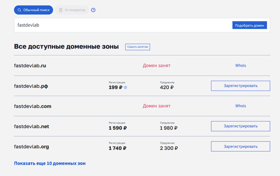Register fastdevlab.net domain
Image resolution: width=280 pixels, height=176 pixels.
[x=240, y=126]
